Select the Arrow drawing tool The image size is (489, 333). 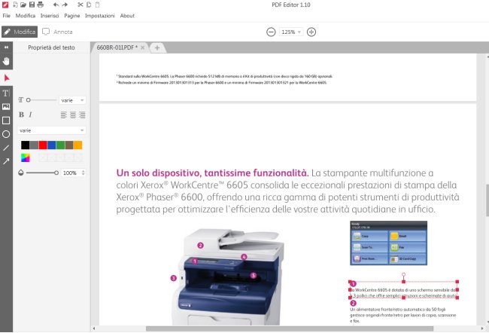pyautogui.click(x=6, y=161)
